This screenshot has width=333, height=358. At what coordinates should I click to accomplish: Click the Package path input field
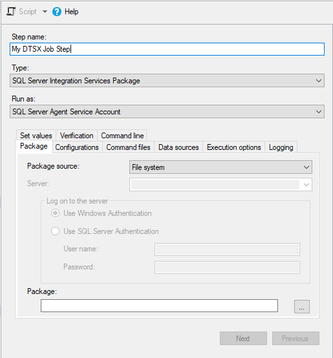coord(159,306)
